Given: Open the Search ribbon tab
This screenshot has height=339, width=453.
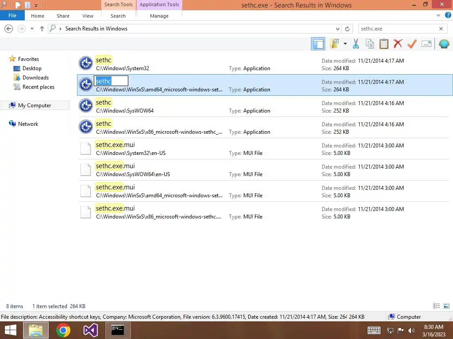Looking at the screenshot, I should [x=118, y=16].
